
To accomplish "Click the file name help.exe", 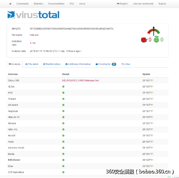I will (x=34, y=35).
